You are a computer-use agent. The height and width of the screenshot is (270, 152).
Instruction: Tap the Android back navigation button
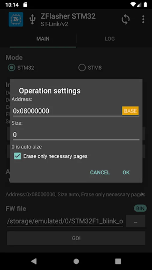click(x=34, y=261)
